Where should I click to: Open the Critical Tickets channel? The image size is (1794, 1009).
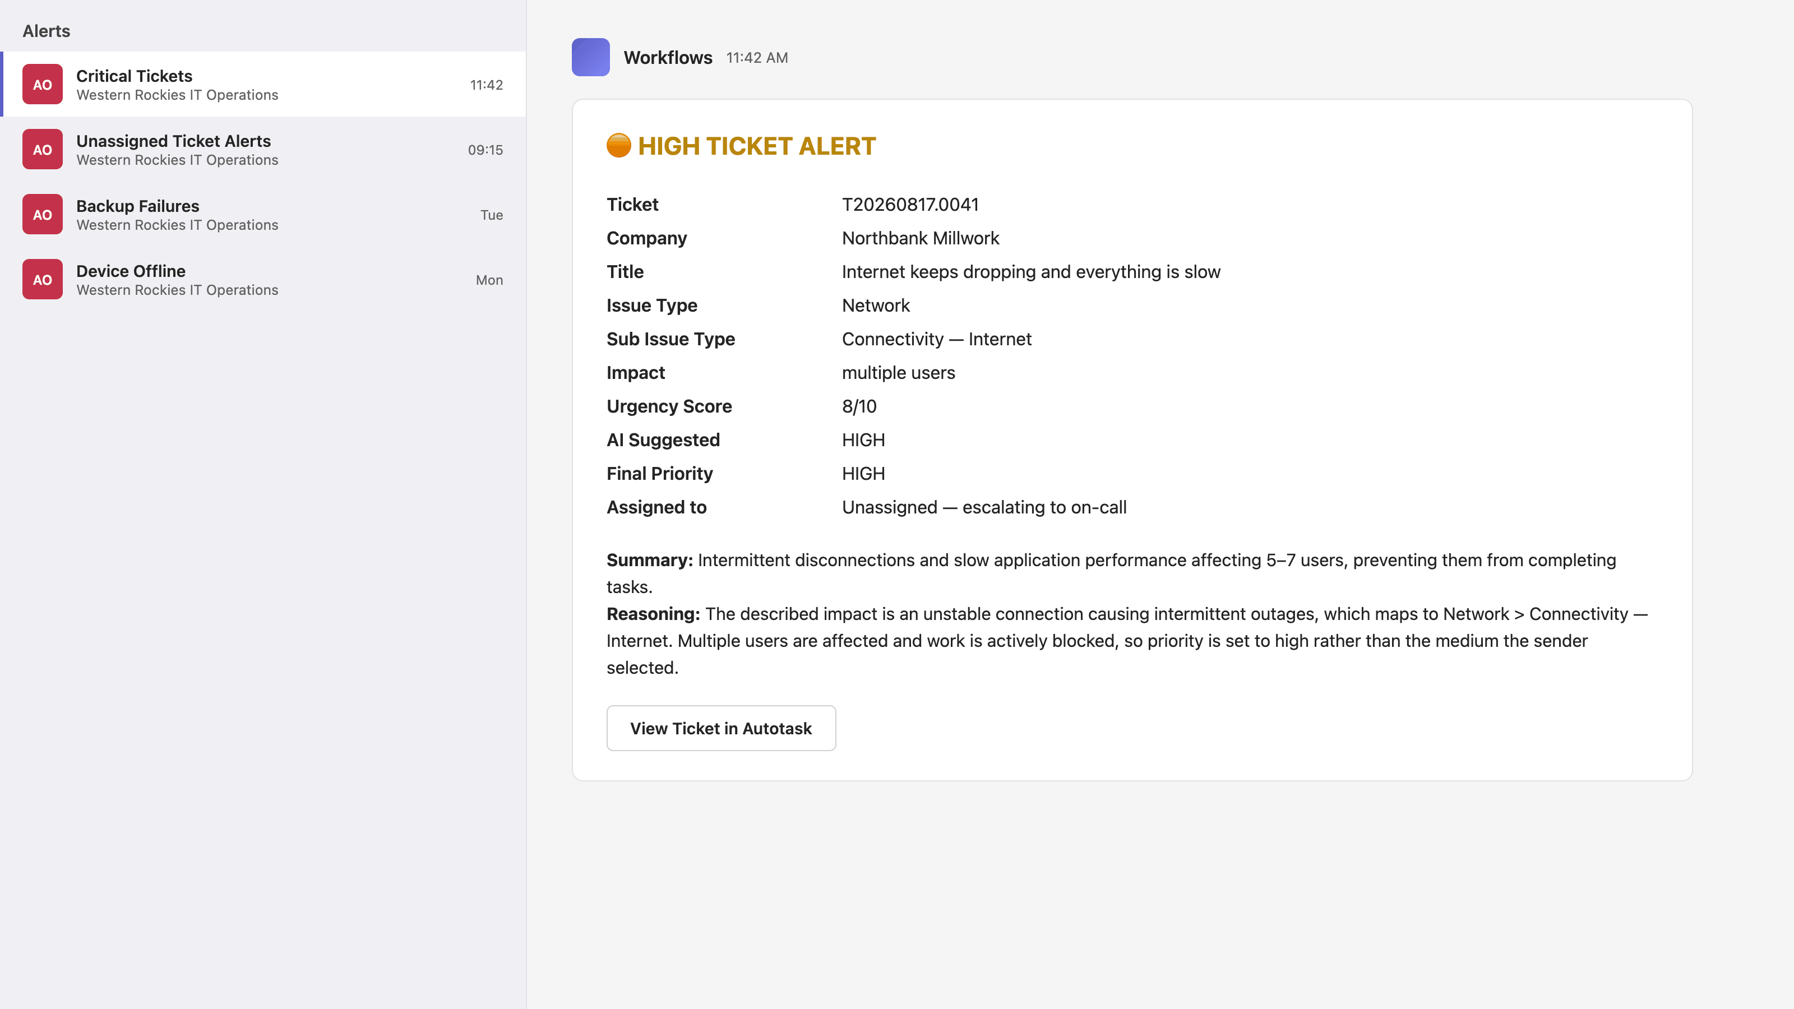pos(263,84)
